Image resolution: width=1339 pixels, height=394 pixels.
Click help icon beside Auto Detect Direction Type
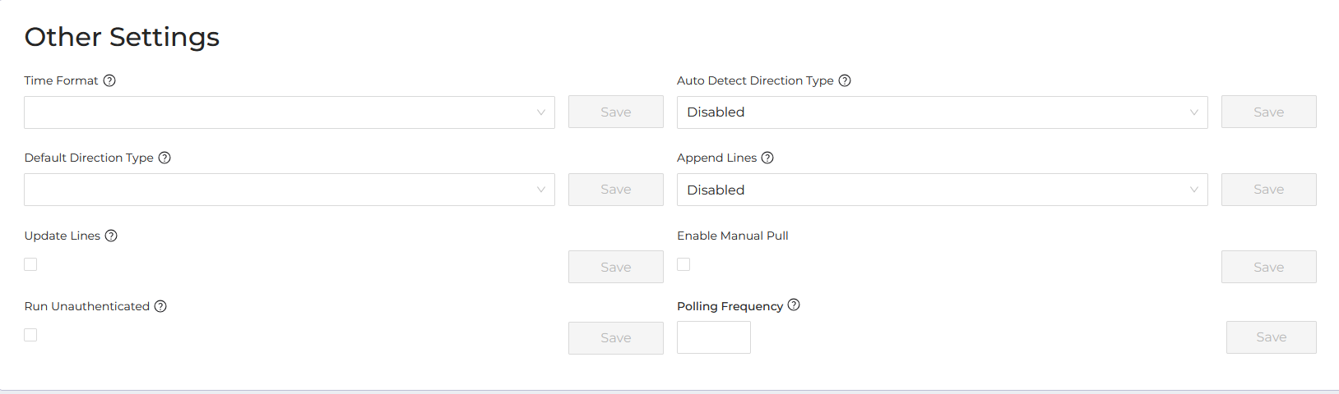coord(845,80)
